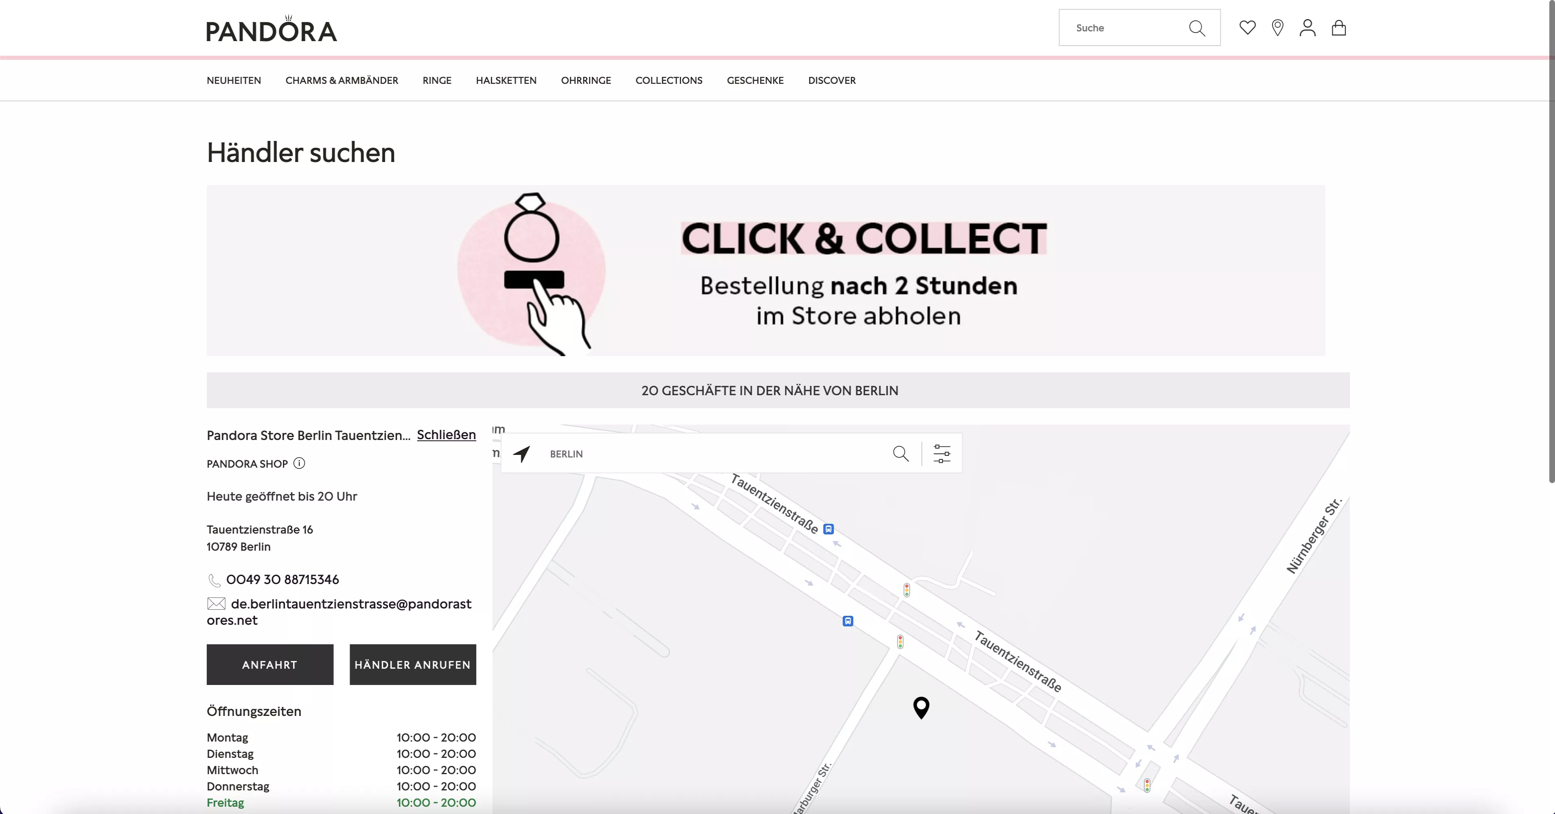The height and width of the screenshot is (814, 1555).
Task: Click the 'Händler suchen' heading
Action: coord(301,153)
